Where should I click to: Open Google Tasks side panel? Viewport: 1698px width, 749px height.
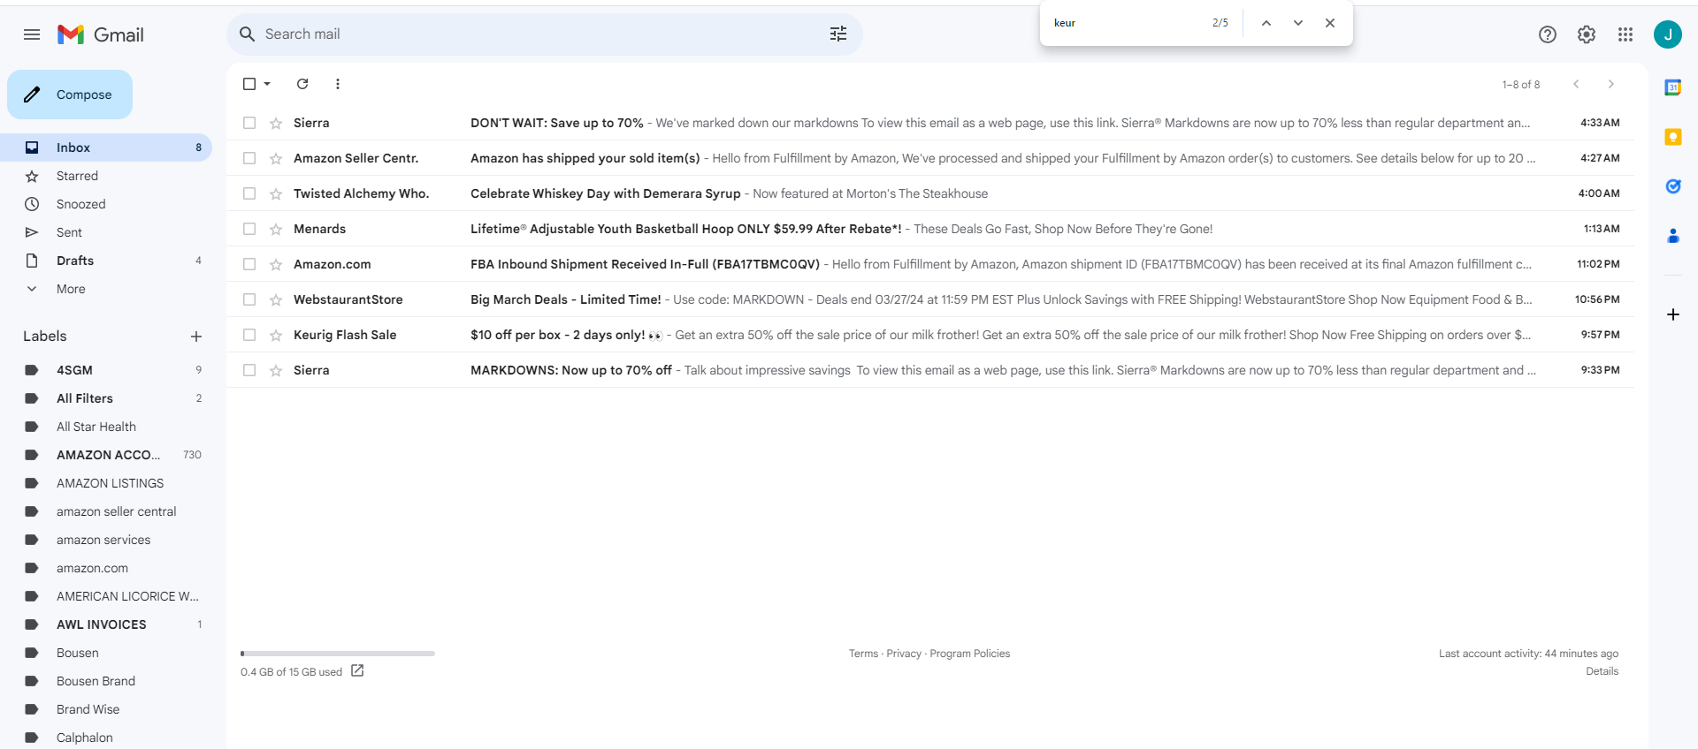[1673, 186]
